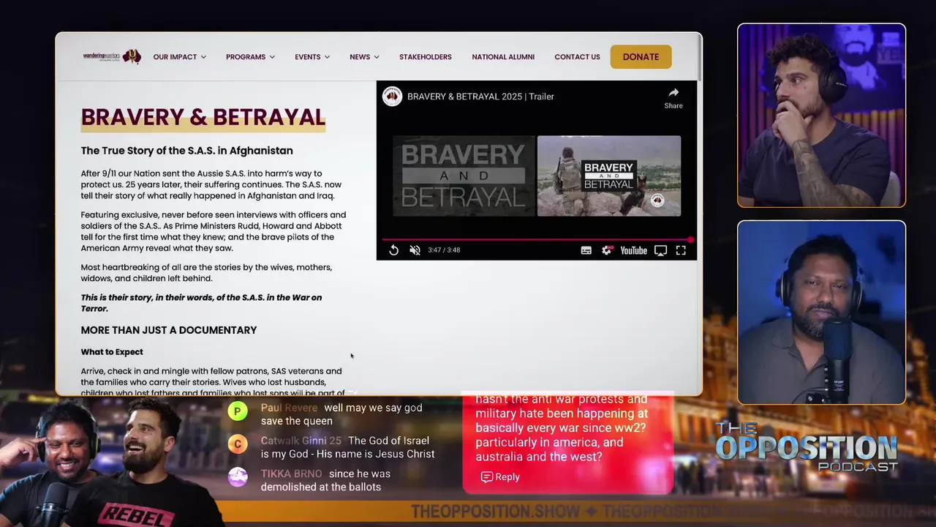Image resolution: width=936 pixels, height=527 pixels.
Task: Click "MORE THAN JUST A DOCUMENTARY" heading
Action: tap(169, 330)
